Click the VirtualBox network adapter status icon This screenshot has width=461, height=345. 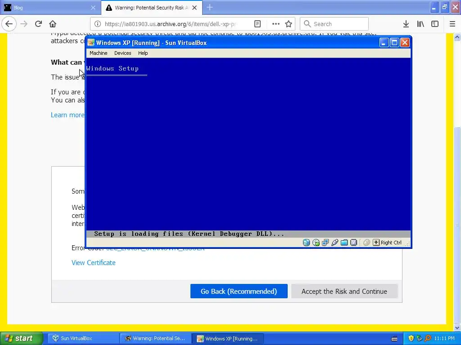325,243
